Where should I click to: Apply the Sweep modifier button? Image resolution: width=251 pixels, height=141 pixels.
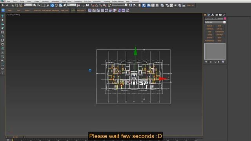coord(209,35)
